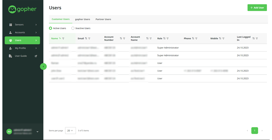
Task: Click the Accounts icon in sidebar
Action: tap(10, 33)
